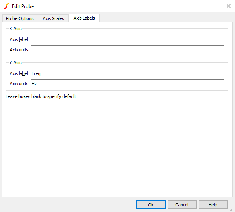Viewport: 235px width, 212px height.
Task: Confirm changes with the Ok button
Action: point(151,205)
